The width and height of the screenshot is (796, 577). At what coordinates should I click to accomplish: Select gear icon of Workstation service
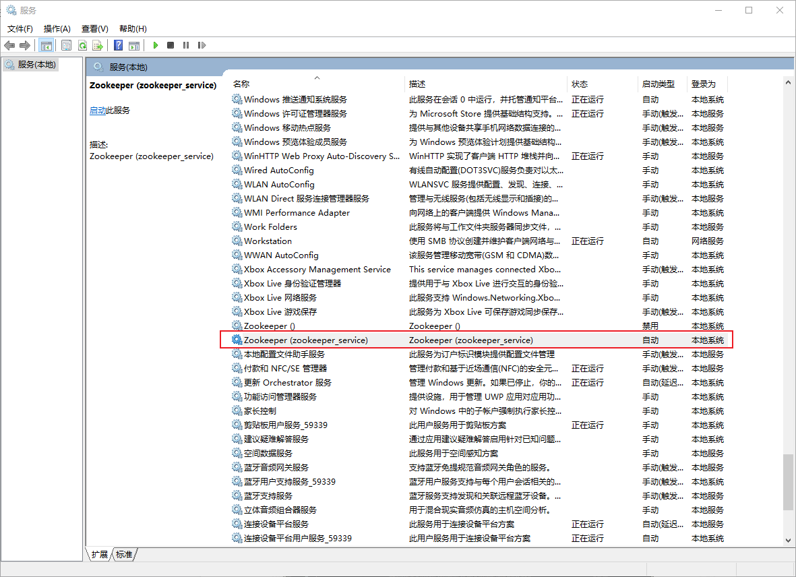(237, 241)
